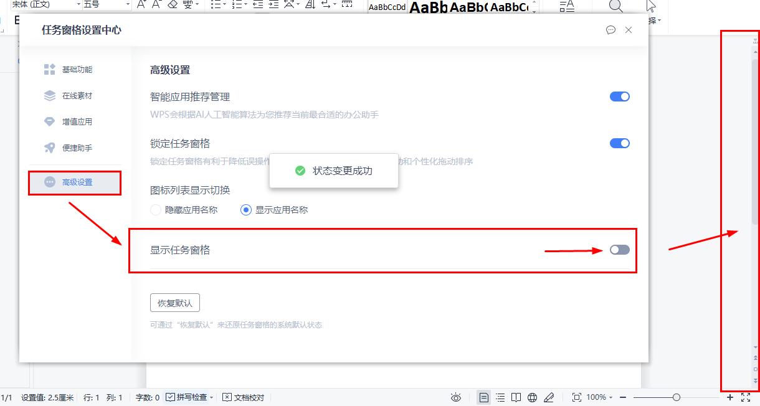Click the outline view icon
The width and height of the screenshot is (760, 406).
click(500, 397)
